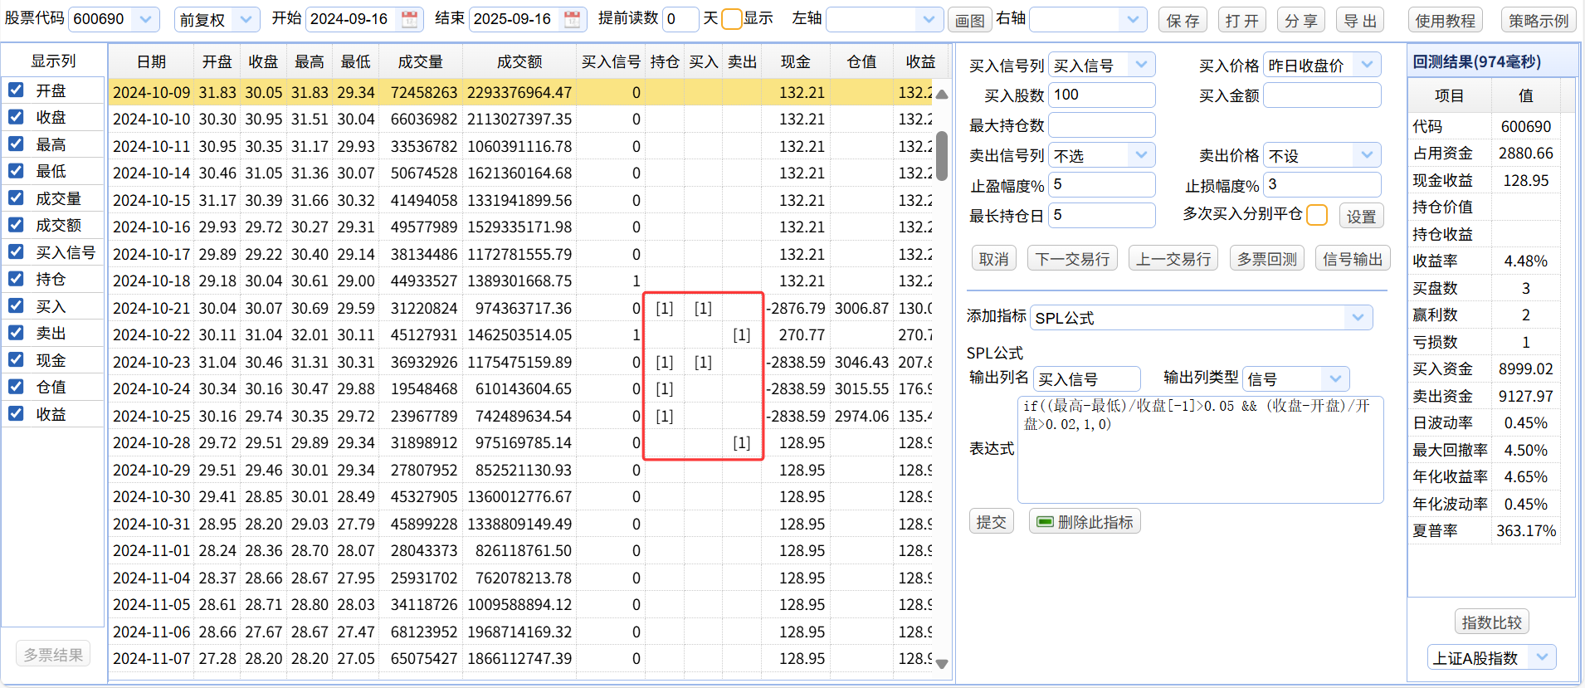Click the 日期 column header
The image size is (1585, 688).
(x=151, y=62)
